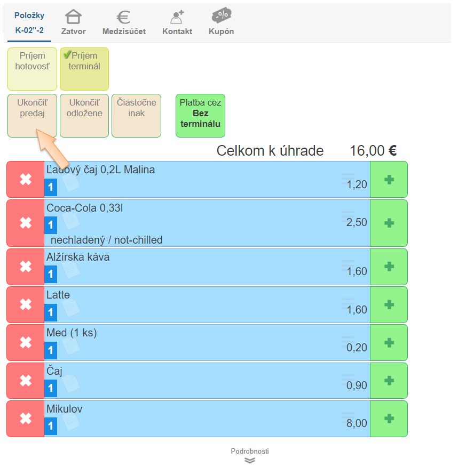Delete the Coca-Cola 0,33l item

coord(26,223)
